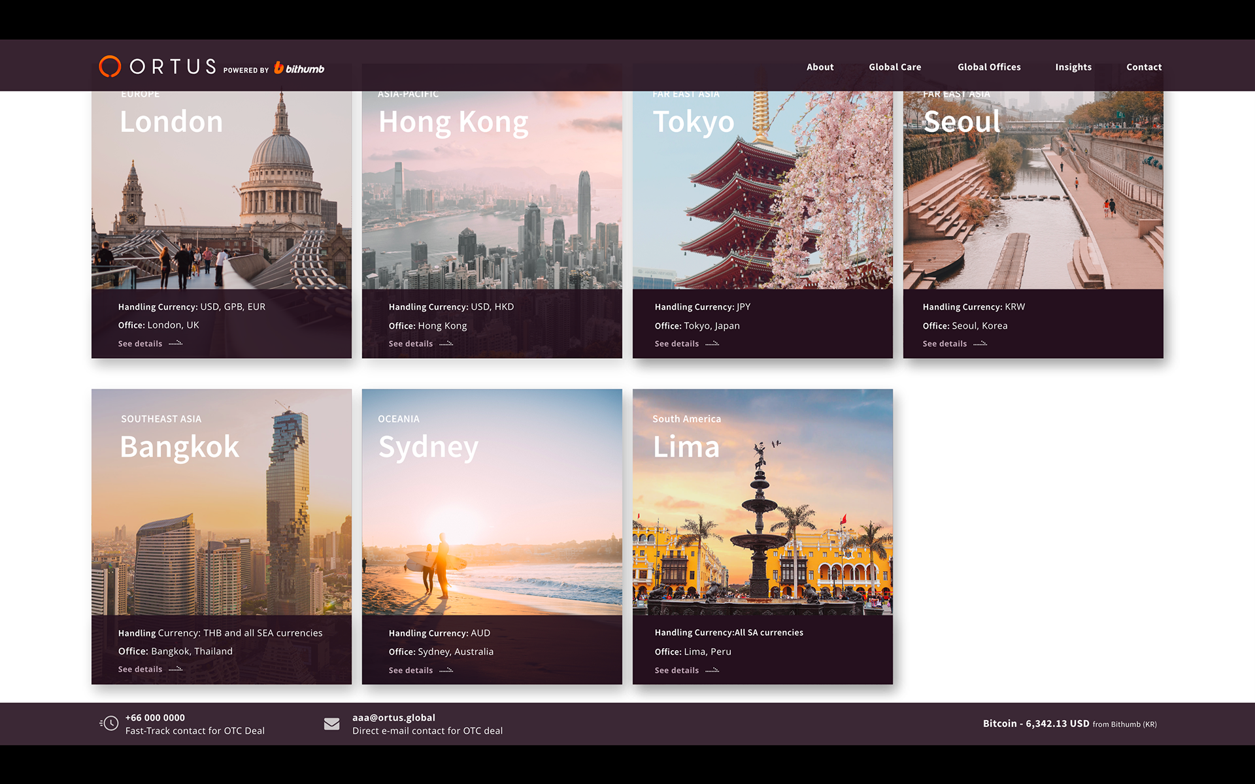Click the South America region label
This screenshot has width=1255, height=784.
pos(686,419)
